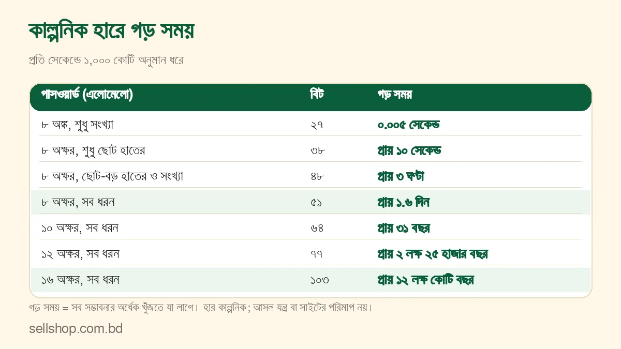Click time value '০.০০৫ সেকেন্ড'
The image size is (621, 349).
point(409,125)
